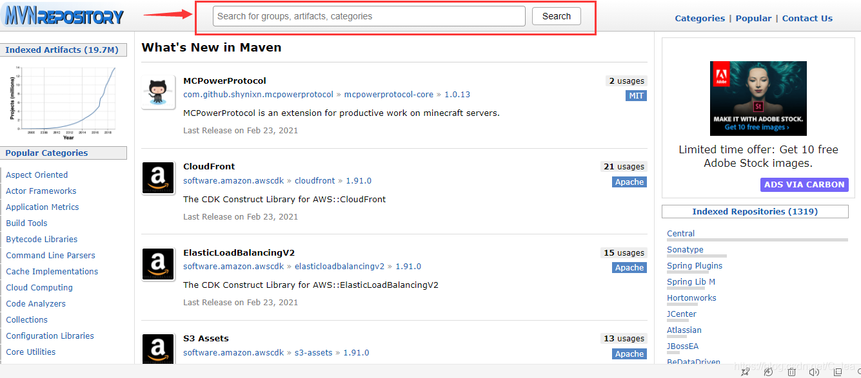Open the Indexed Repositories (1319) link
The image size is (861, 378).
click(755, 211)
